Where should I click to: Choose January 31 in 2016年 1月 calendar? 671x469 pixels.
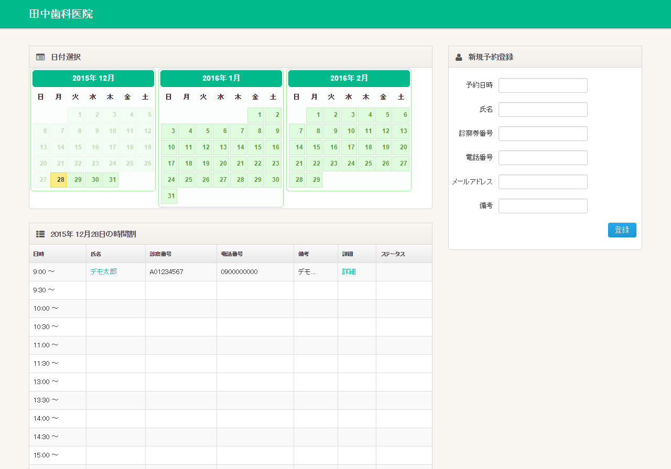[x=169, y=196]
